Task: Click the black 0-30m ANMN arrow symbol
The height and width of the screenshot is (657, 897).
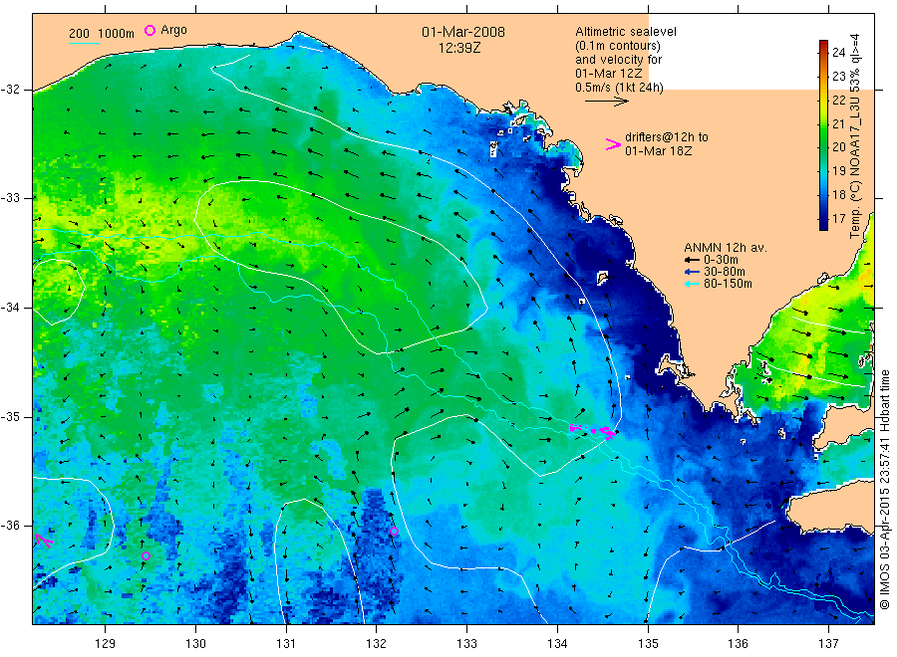Action: pos(693,260)
